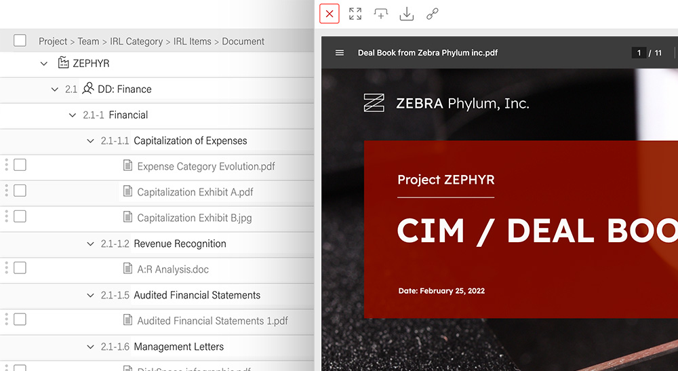678x371 pixels.
Task: Click file icon beside A:R Analysis.doc
Action: point(127,268)
